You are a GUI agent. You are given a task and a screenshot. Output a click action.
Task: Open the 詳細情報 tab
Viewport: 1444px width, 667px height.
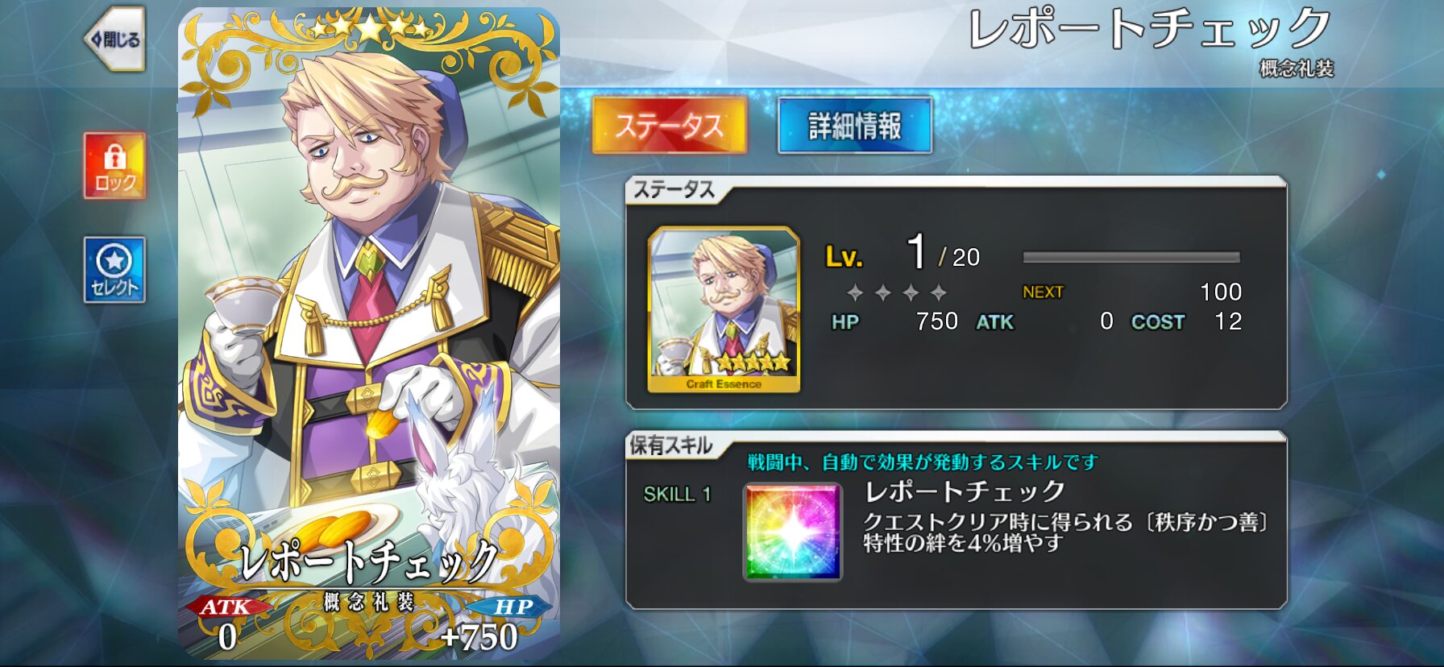(x=855, y=125)
